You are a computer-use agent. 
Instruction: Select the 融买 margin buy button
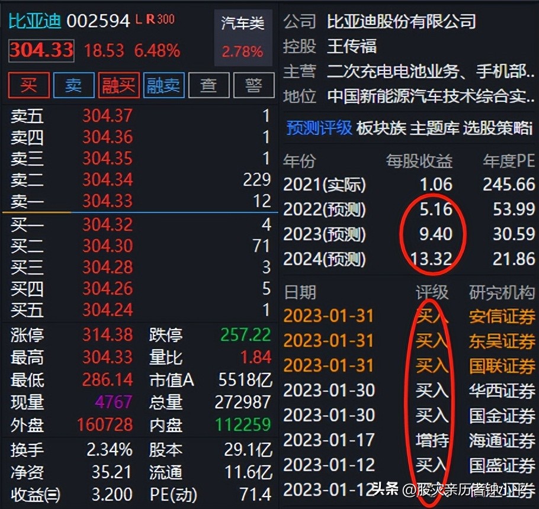click(118, 85)
